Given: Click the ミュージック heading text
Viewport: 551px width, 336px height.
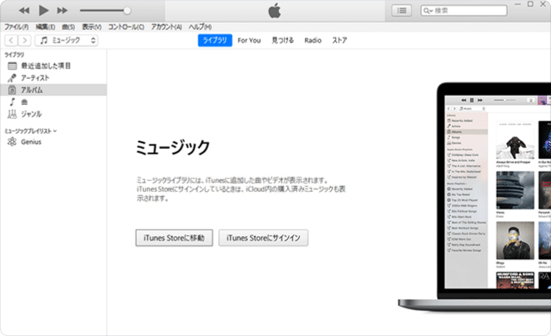Looking at the screenshot, I should 173,147.
